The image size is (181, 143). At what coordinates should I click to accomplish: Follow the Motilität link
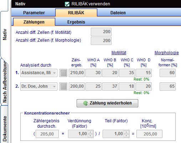click(x=119, y=53)
